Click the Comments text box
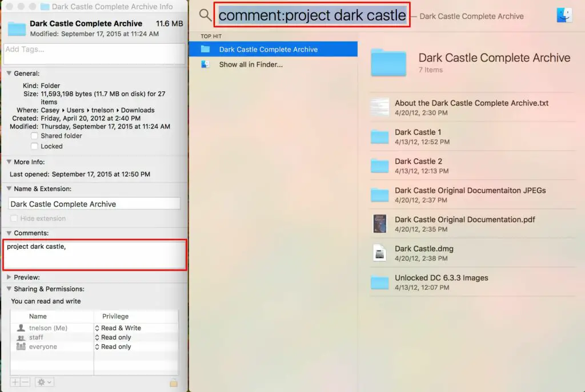 [x=95, y=255]
